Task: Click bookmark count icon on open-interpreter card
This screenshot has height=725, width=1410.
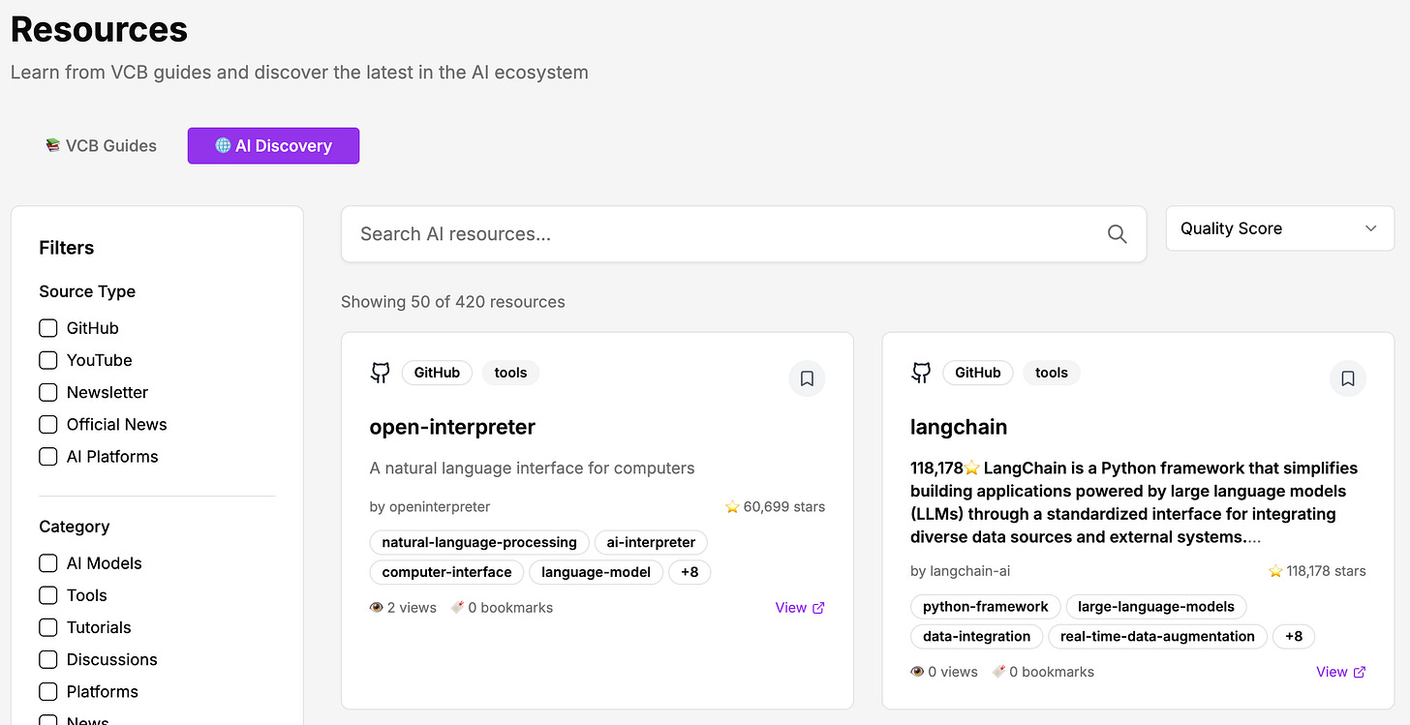Action: point(457,608)
